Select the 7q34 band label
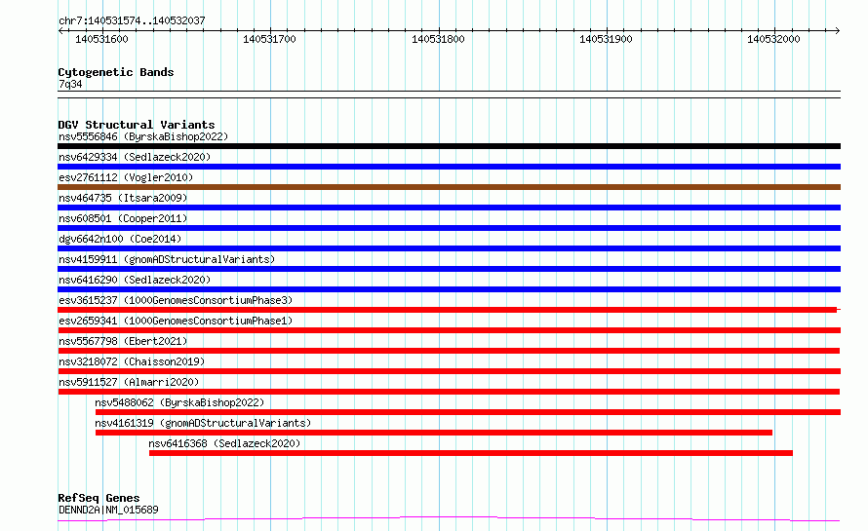 [70, 84]
